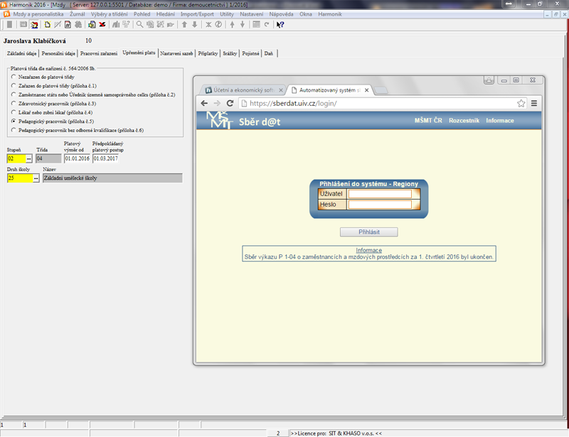Click the pointing hand toolbar icon

[171, 25]
